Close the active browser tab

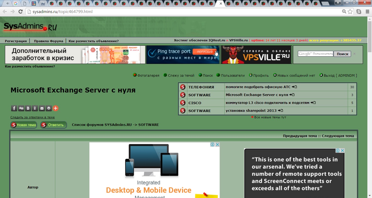[221, 4]
